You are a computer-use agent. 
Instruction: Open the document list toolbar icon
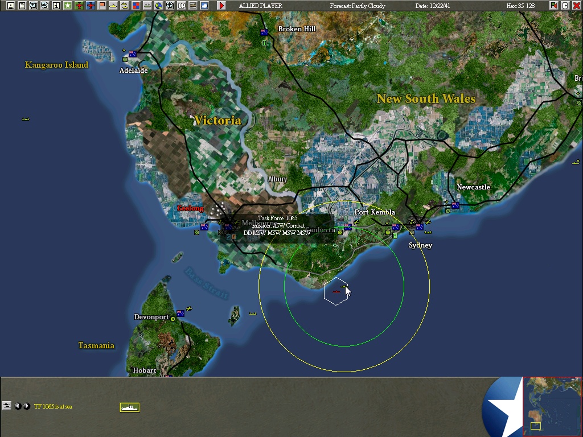(x=22, y=6)
